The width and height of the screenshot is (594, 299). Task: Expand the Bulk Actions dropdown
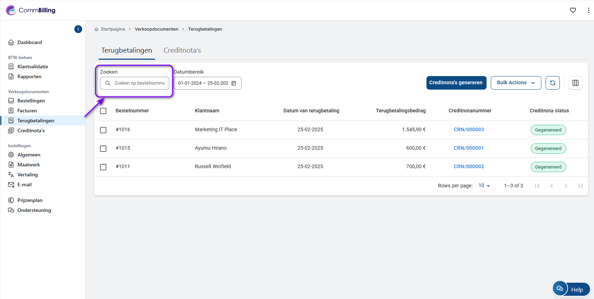[x=516, y=83]
